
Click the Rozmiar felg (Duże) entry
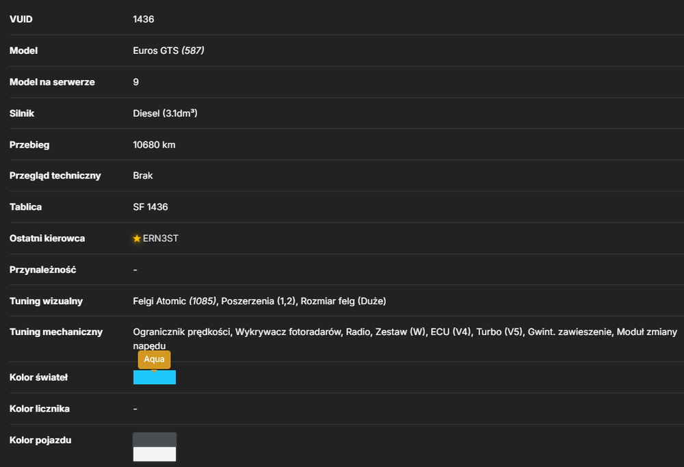click(343, 302)
